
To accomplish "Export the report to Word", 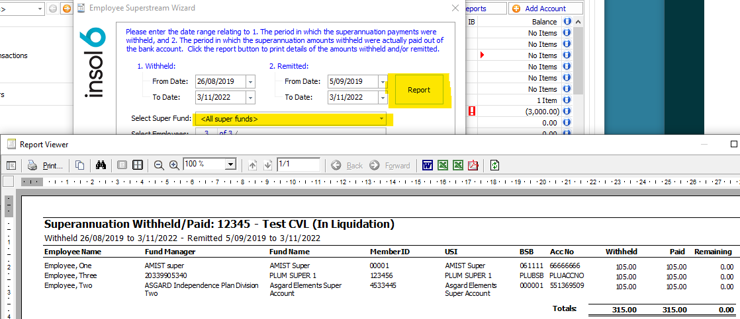I will [x=428, y=165].
